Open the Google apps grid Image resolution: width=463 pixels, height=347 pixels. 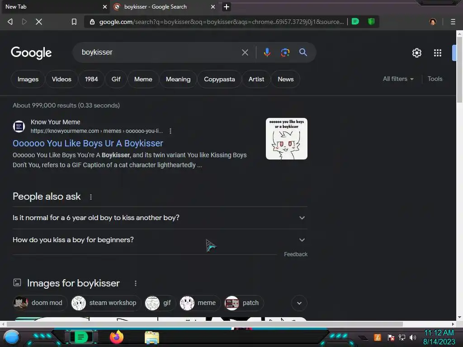pos(438,53)
